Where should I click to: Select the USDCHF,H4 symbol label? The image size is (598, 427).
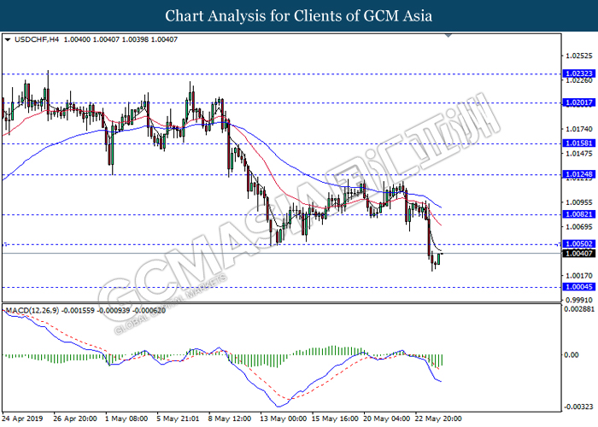pos(37,39)
